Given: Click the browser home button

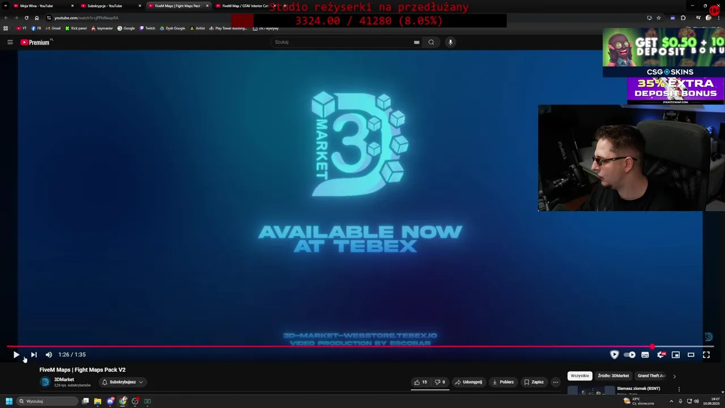Looking at the screenshot, I should tap(37, 18).
